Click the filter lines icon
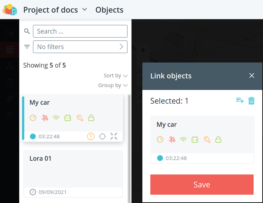This screenshot has height=203, width=263. pos(27,47)
